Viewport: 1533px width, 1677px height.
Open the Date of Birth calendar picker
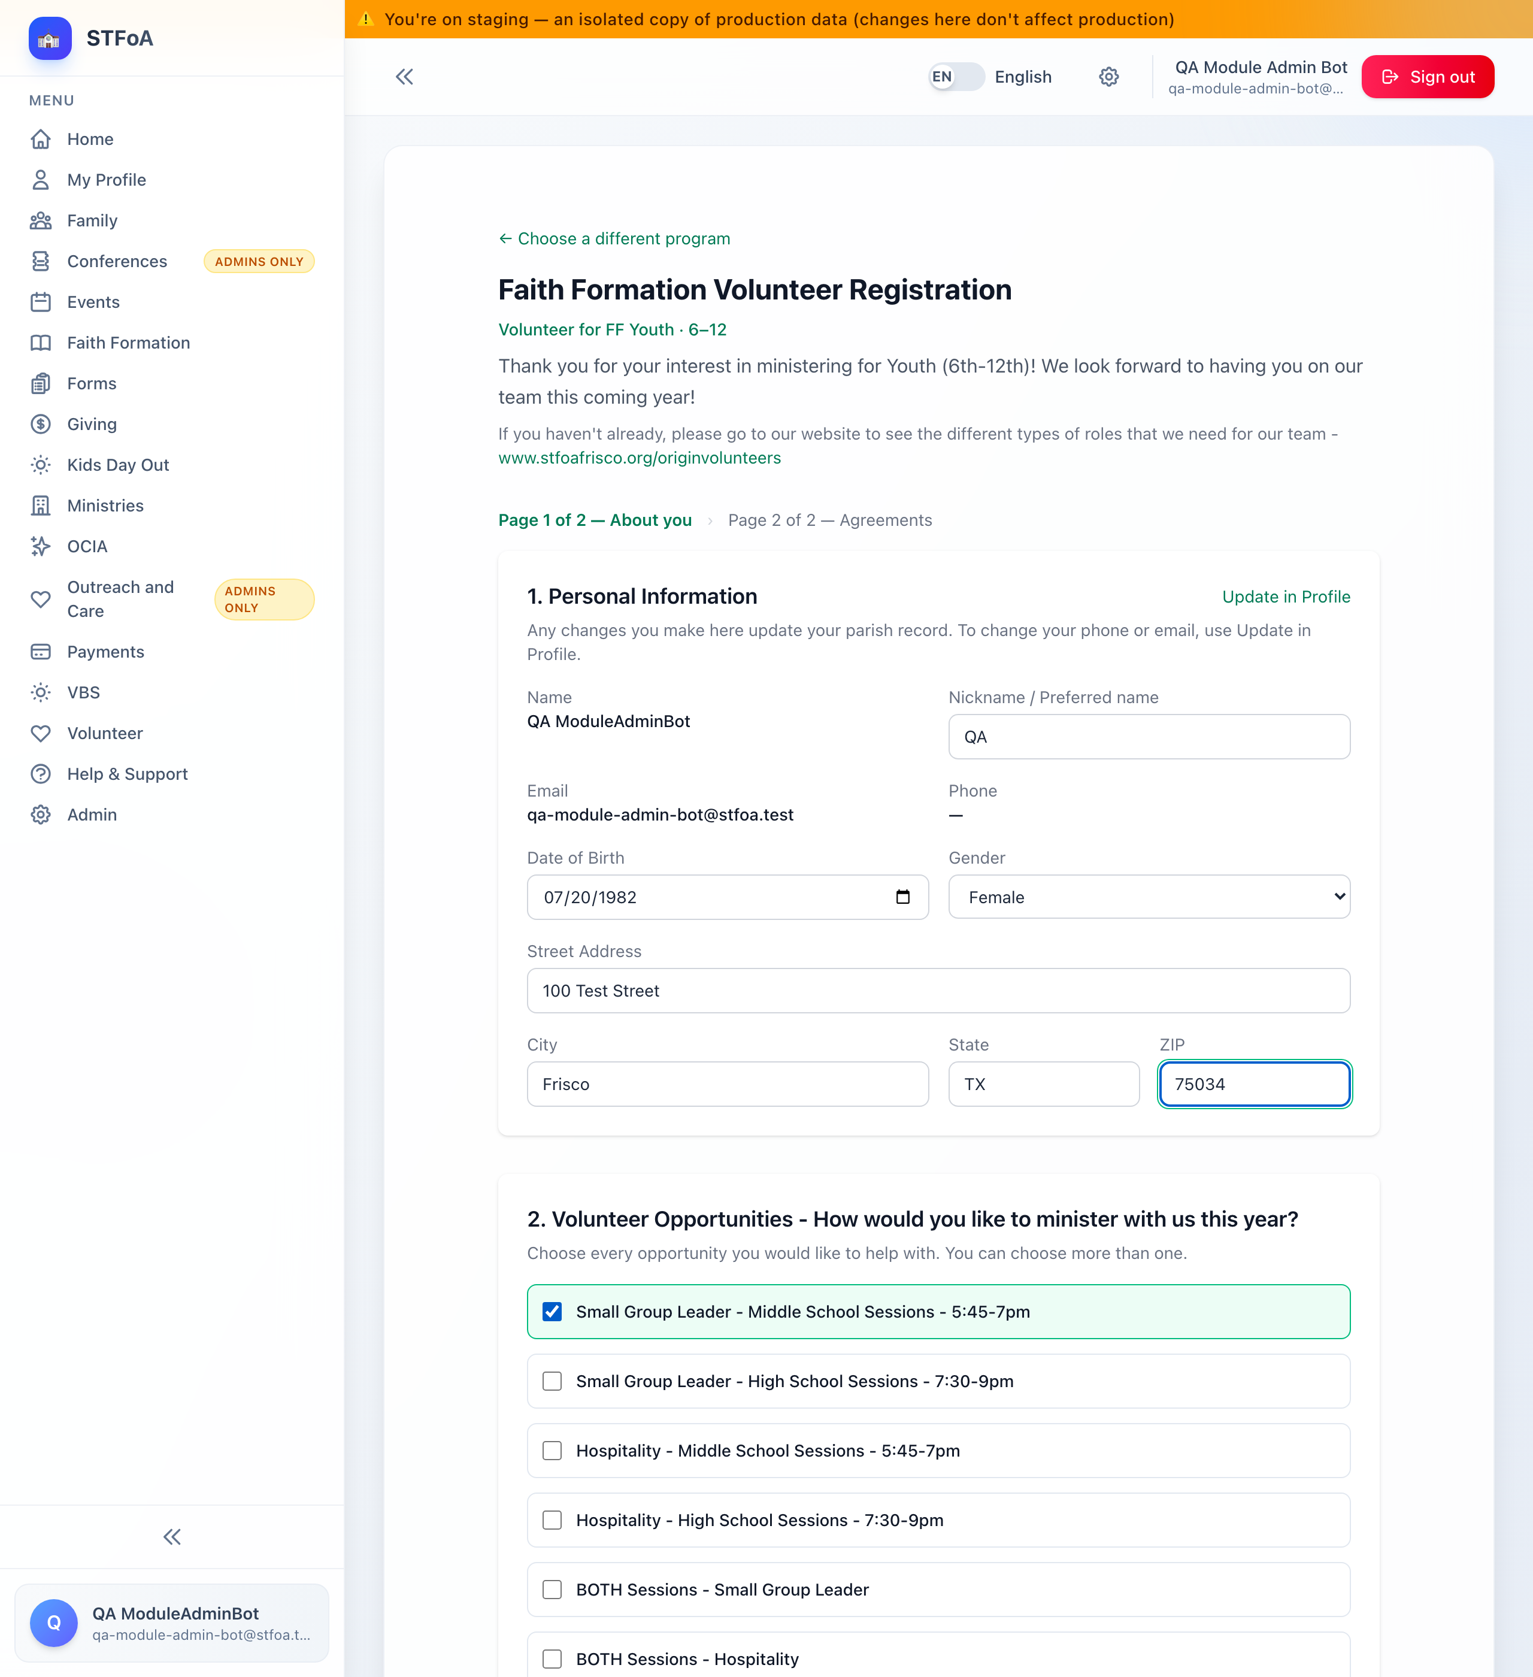coord(903,897)
